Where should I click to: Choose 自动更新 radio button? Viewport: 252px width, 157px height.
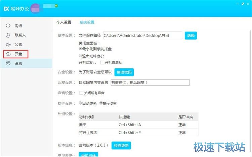80,103
